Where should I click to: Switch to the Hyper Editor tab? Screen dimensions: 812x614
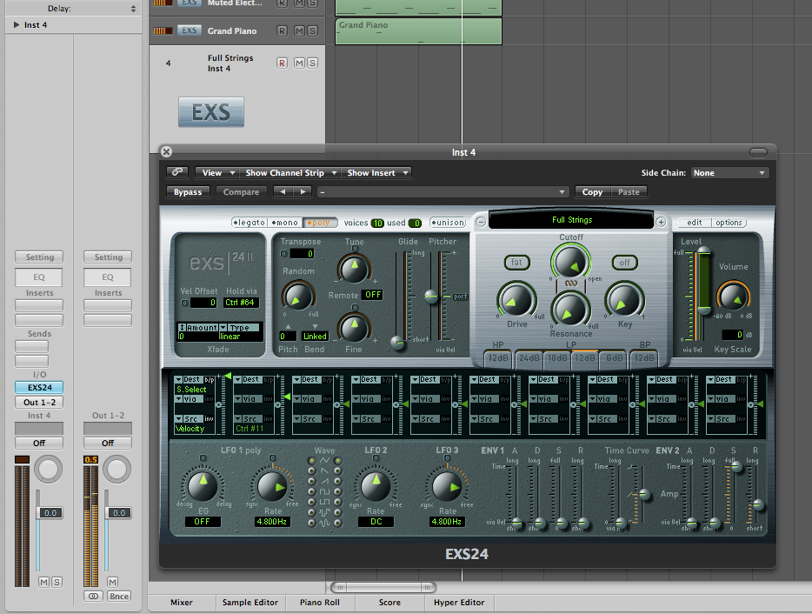[459, 602]
